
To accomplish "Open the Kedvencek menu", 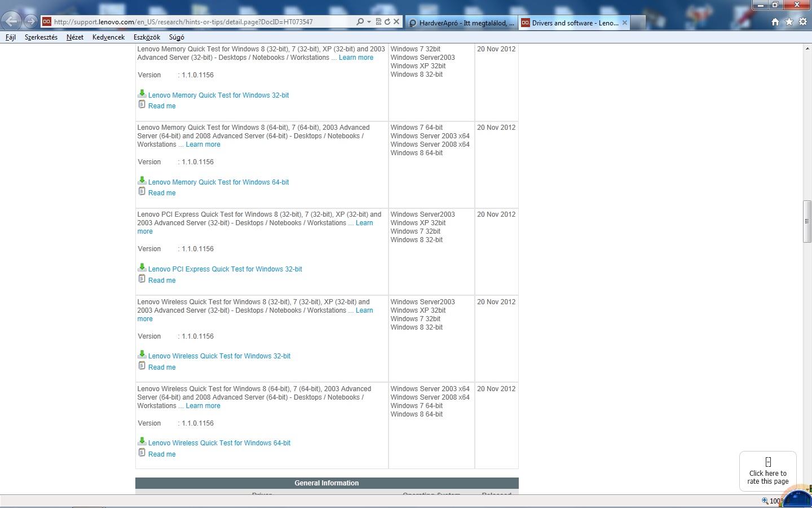I will coord(108,37).
